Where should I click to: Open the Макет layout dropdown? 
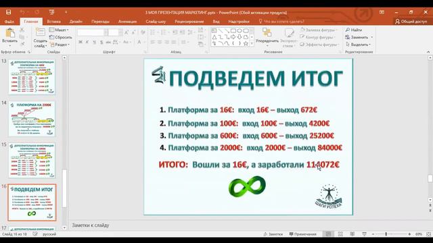(x=59, y=30)
